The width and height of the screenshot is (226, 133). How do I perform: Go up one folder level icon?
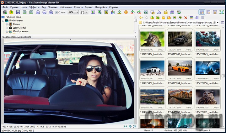152,18
